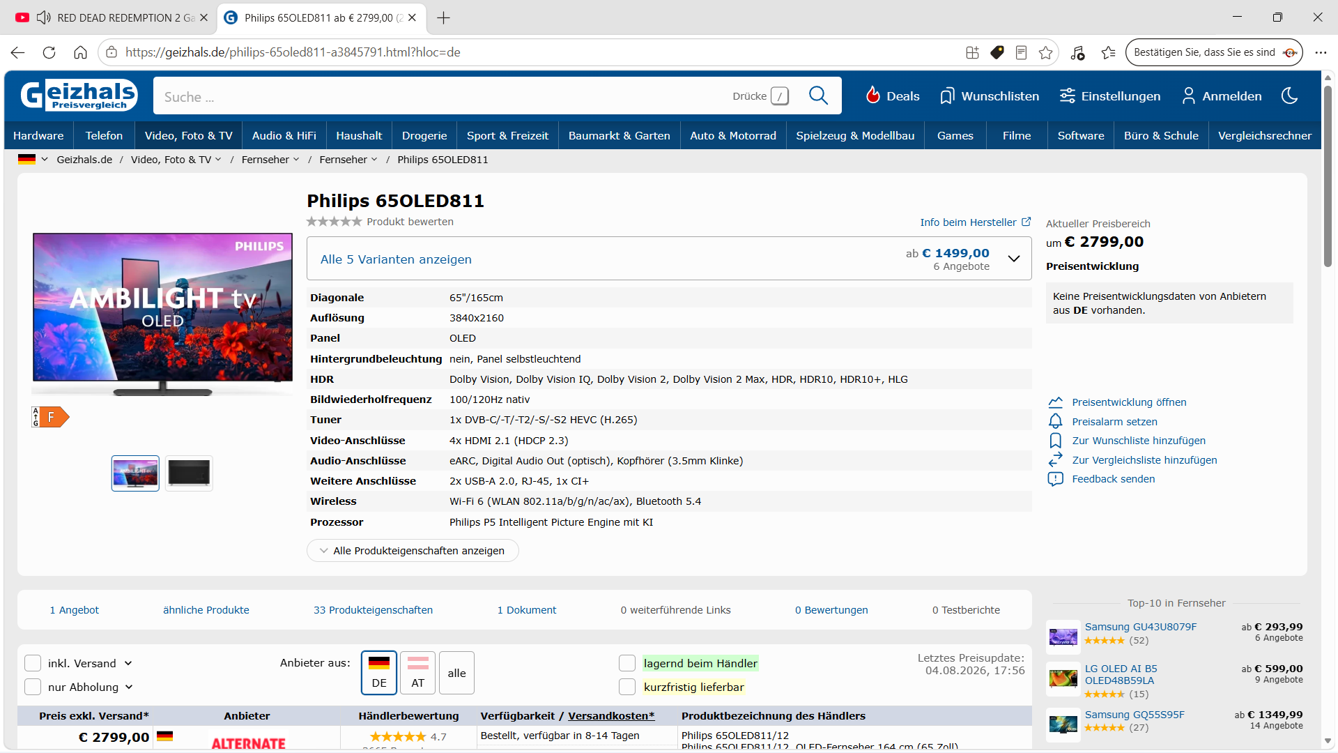
Task: Click the Feedback senden speech icon
Action: click(1055, 479)
